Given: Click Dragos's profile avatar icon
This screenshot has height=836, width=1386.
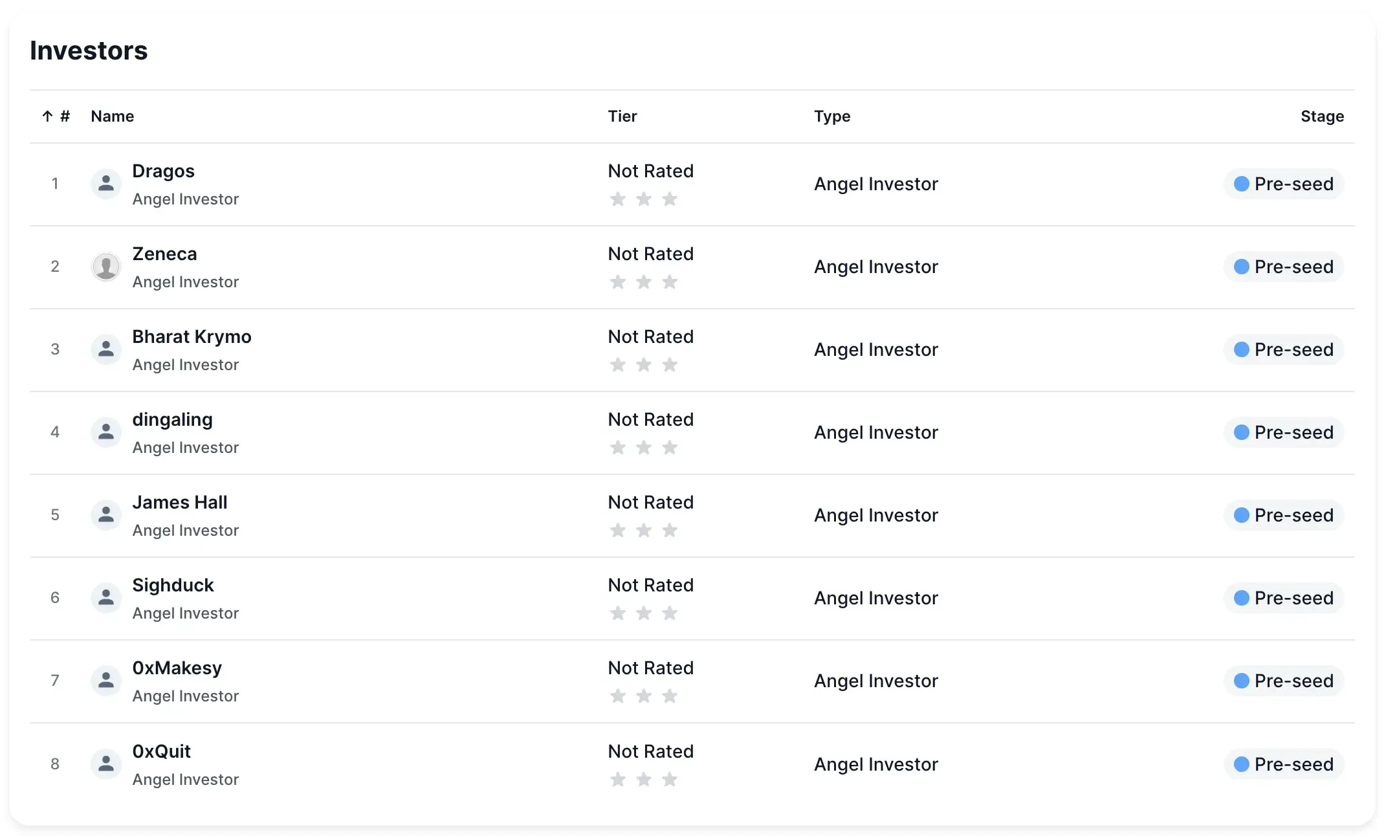Looking at the screenshot, I should [106, 184].
